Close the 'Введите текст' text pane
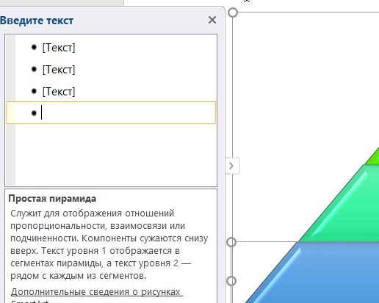This screenshot has height=303, width=379. coord(212,20)
